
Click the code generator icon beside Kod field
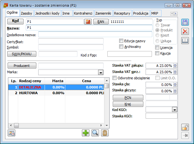pyautogui.click(x=88, y=22)
